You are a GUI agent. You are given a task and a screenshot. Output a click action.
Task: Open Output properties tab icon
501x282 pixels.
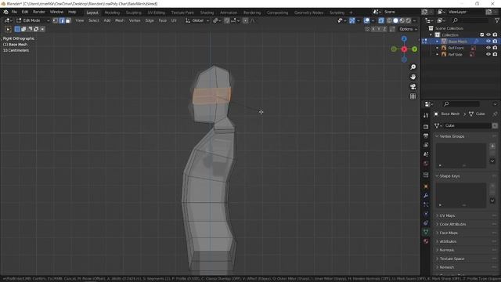(426, 136)
